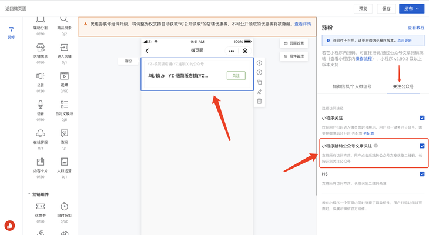Tap the phone preview back arrow
This screenshot has width=429, height=235.
click(147, 51)
